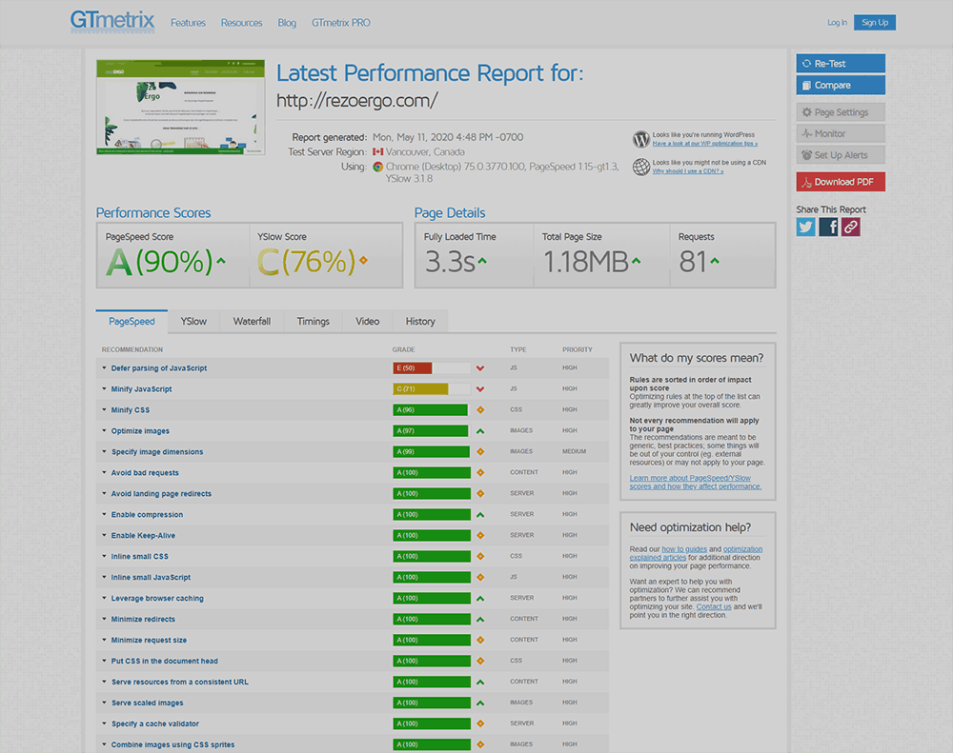Click green up arrow for Minimize redirects
This screenshot has height=753, width=953.
(480, 620)
